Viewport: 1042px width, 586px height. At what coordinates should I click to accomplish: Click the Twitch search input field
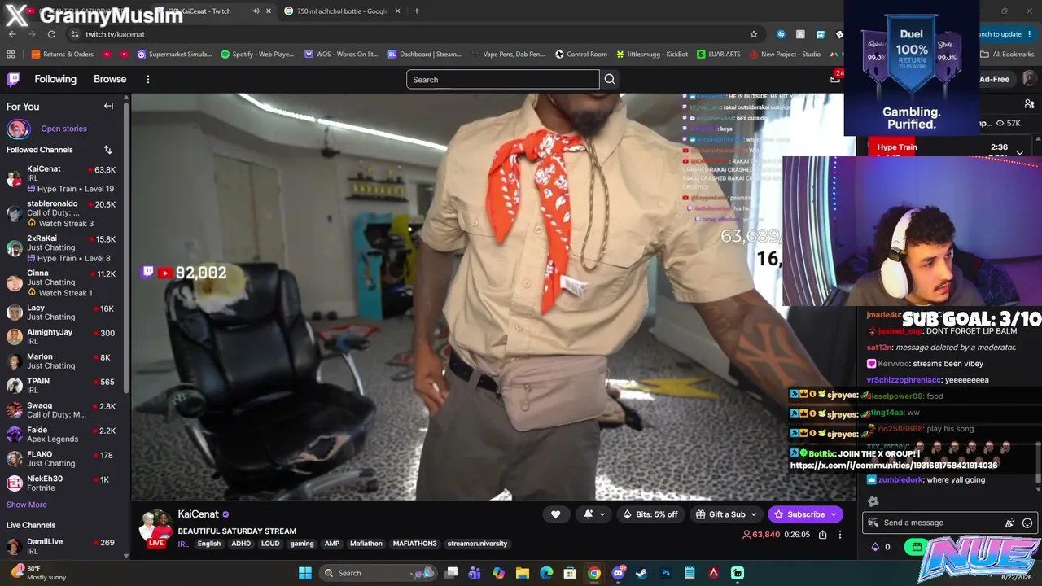click(503, 79)
